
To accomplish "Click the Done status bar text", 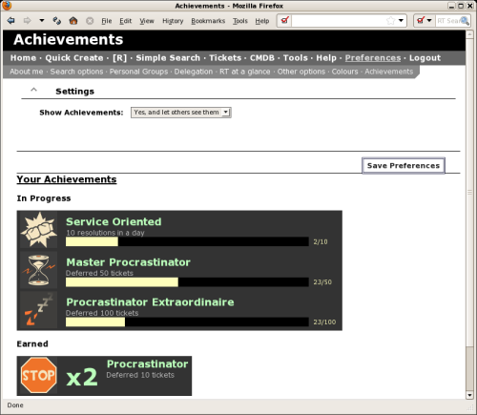I will (x=15, y=405).
